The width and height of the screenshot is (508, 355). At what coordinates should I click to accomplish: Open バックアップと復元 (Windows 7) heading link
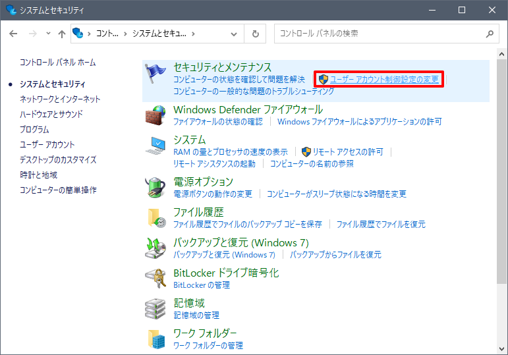point(241,242)
